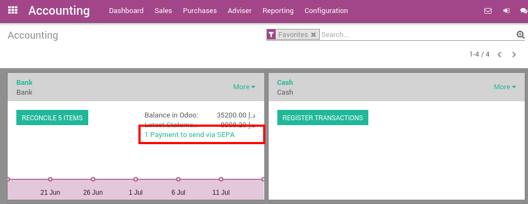Open 1 Payment to send via SEPA

[x=189, y=135]
